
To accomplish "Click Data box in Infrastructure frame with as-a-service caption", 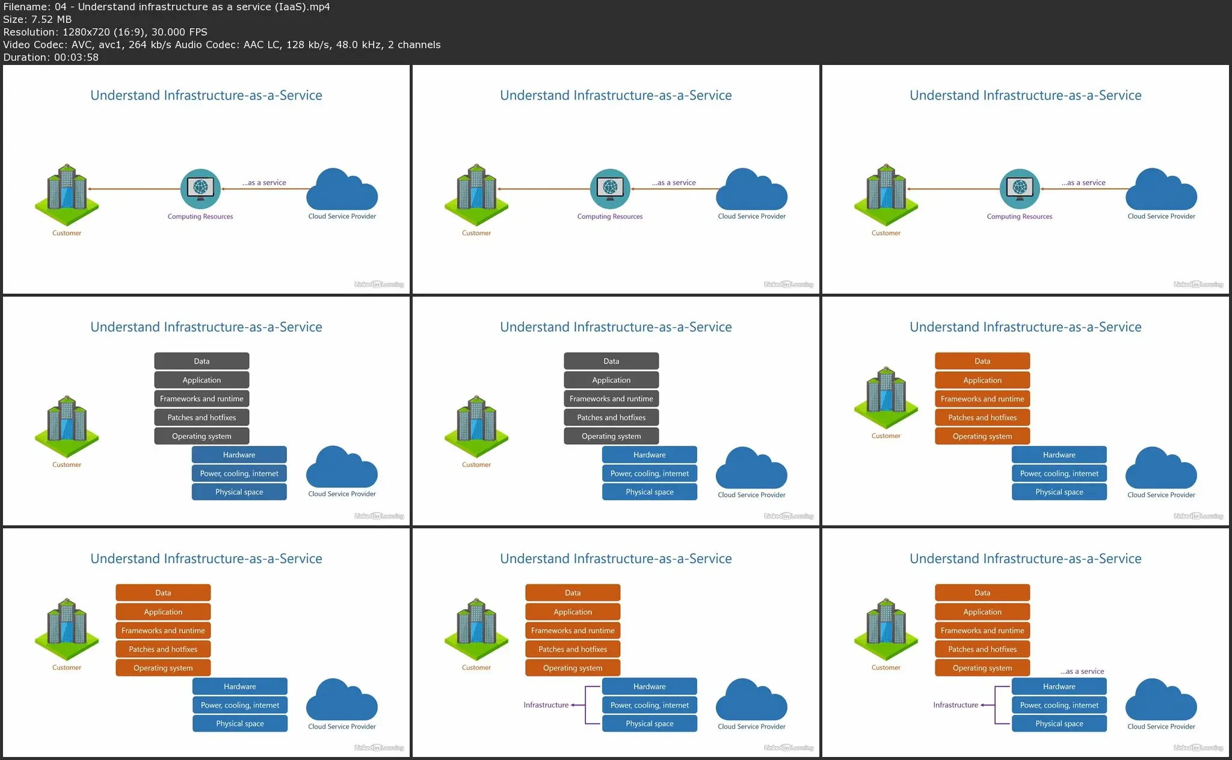I will tap(982, 593).
